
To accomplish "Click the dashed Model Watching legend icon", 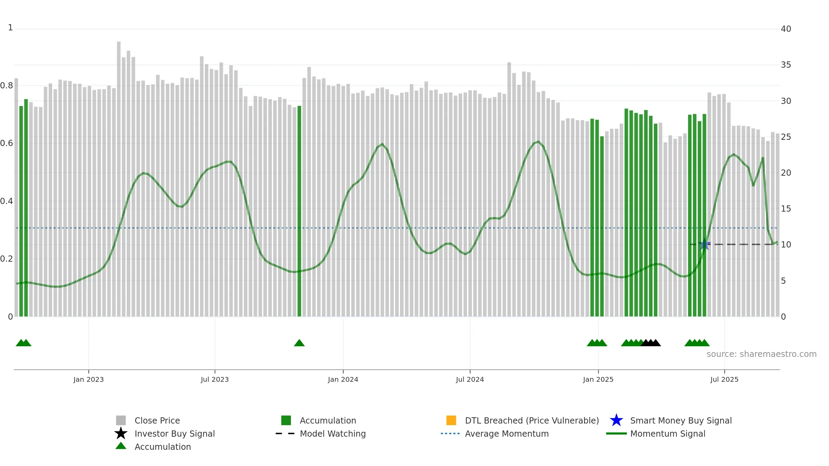I will (x=285, y=434).
